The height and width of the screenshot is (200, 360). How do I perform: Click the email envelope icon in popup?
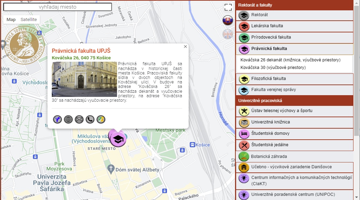coord(79,119)
